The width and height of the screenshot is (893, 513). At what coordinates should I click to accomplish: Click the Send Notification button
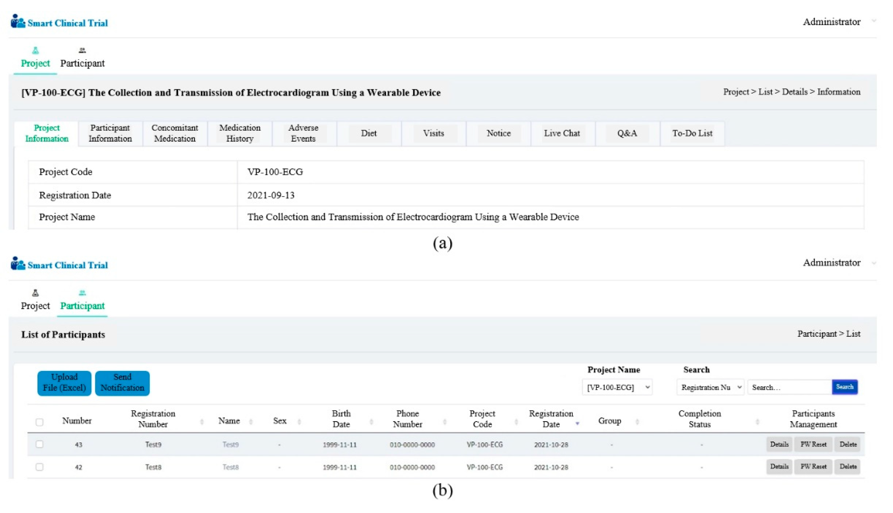point(122,383)
